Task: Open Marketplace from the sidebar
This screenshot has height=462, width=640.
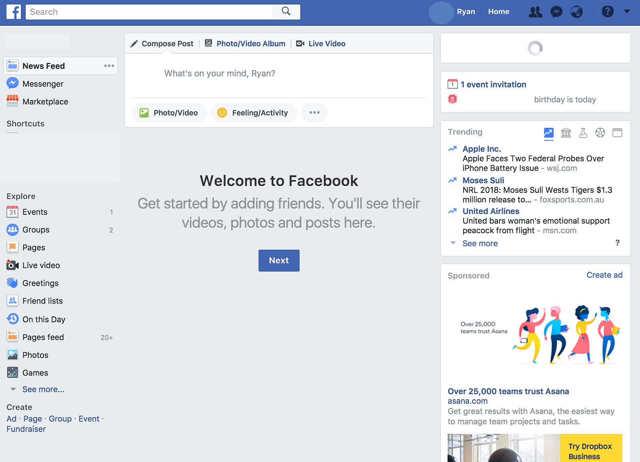Action: pos(45,102)
